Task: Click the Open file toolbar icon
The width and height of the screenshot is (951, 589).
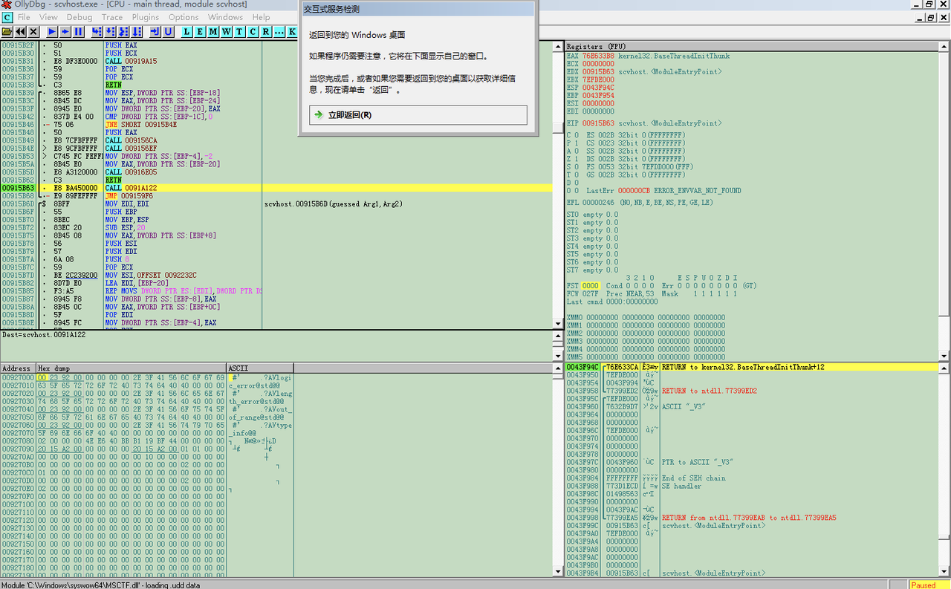Action: (x=7, y=31)
